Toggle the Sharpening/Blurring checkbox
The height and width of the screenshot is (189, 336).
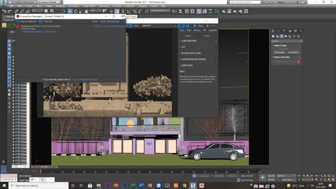pyautogui.click(x=216, y=59)
